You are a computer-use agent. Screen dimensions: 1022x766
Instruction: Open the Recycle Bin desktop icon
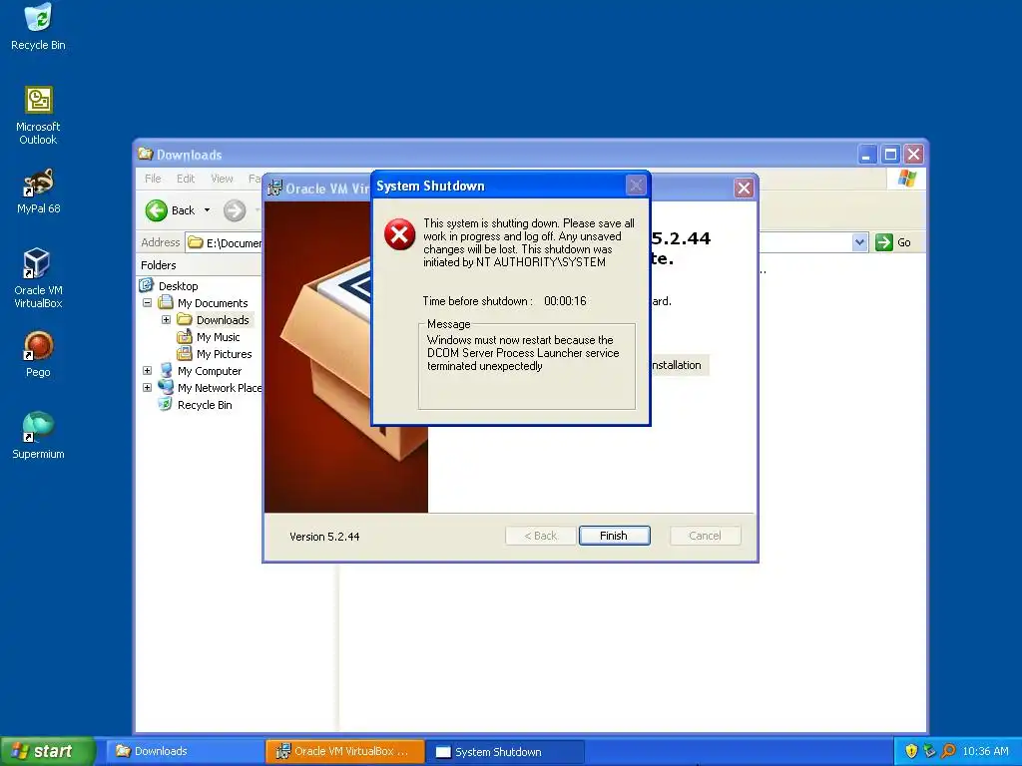(38, 27)
